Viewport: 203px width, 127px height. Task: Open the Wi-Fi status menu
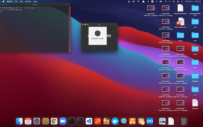166,1
